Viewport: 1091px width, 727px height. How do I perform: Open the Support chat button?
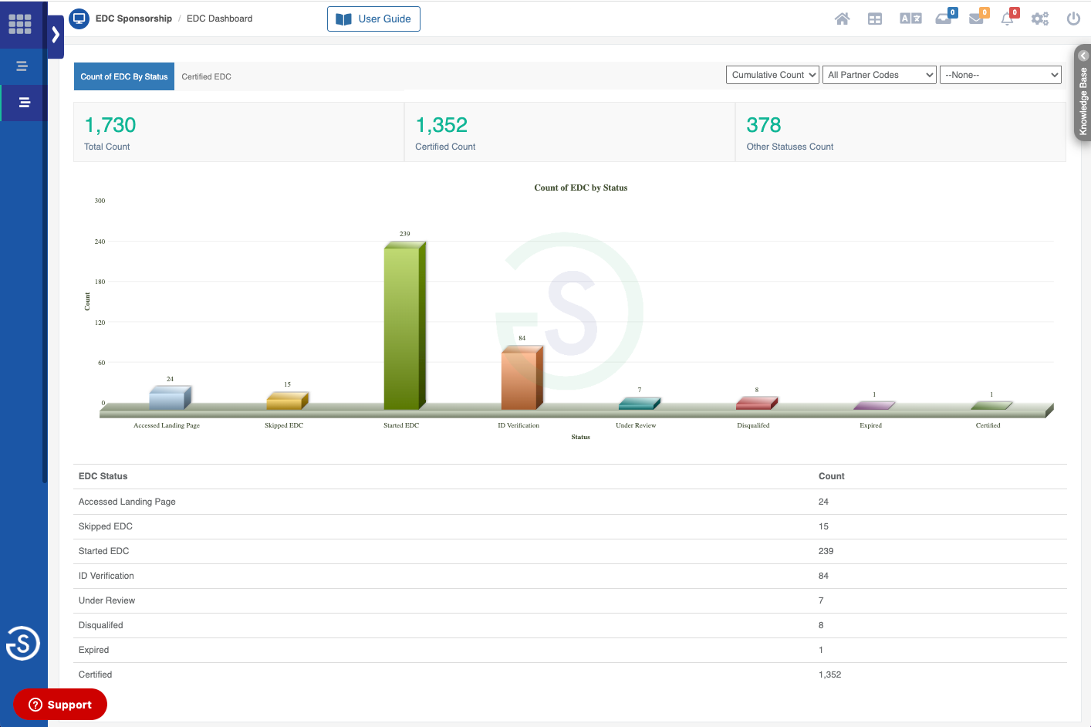pos(60,705)
